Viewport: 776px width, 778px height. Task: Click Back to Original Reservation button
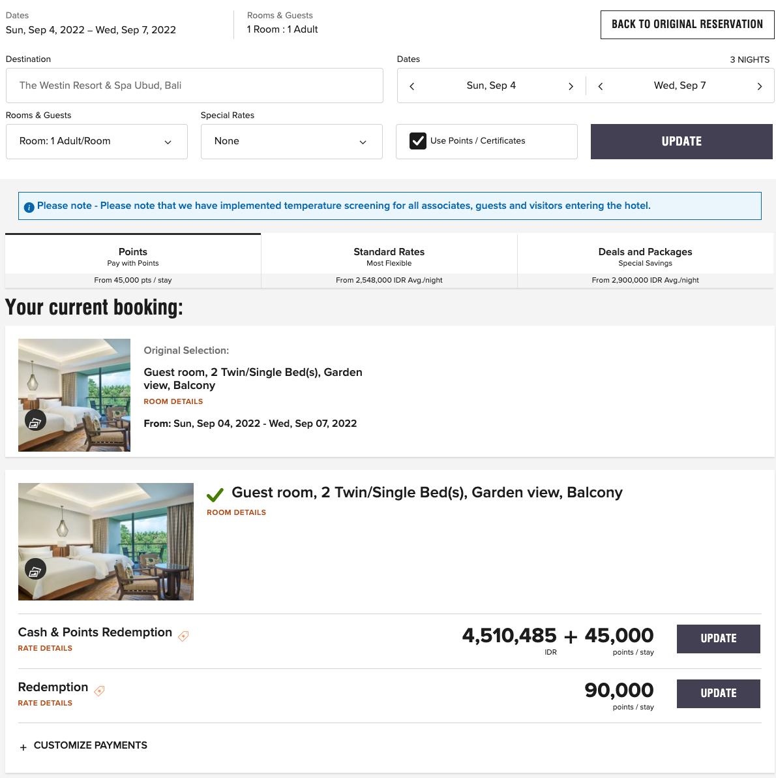pyautogui.click(x=687, y=25)
